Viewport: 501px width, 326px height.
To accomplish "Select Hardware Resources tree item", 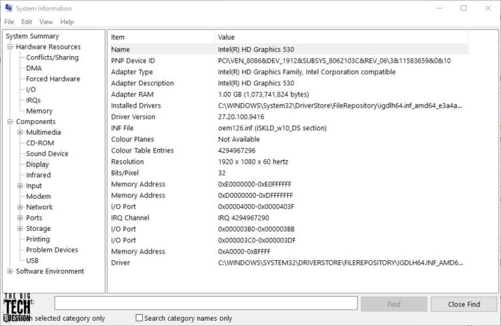I will point(48,47).
